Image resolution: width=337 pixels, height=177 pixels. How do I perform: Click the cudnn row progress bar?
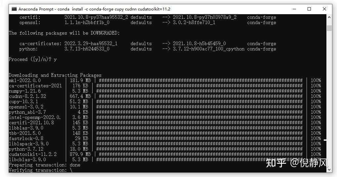pyautogui.click(x=201, y=96)
